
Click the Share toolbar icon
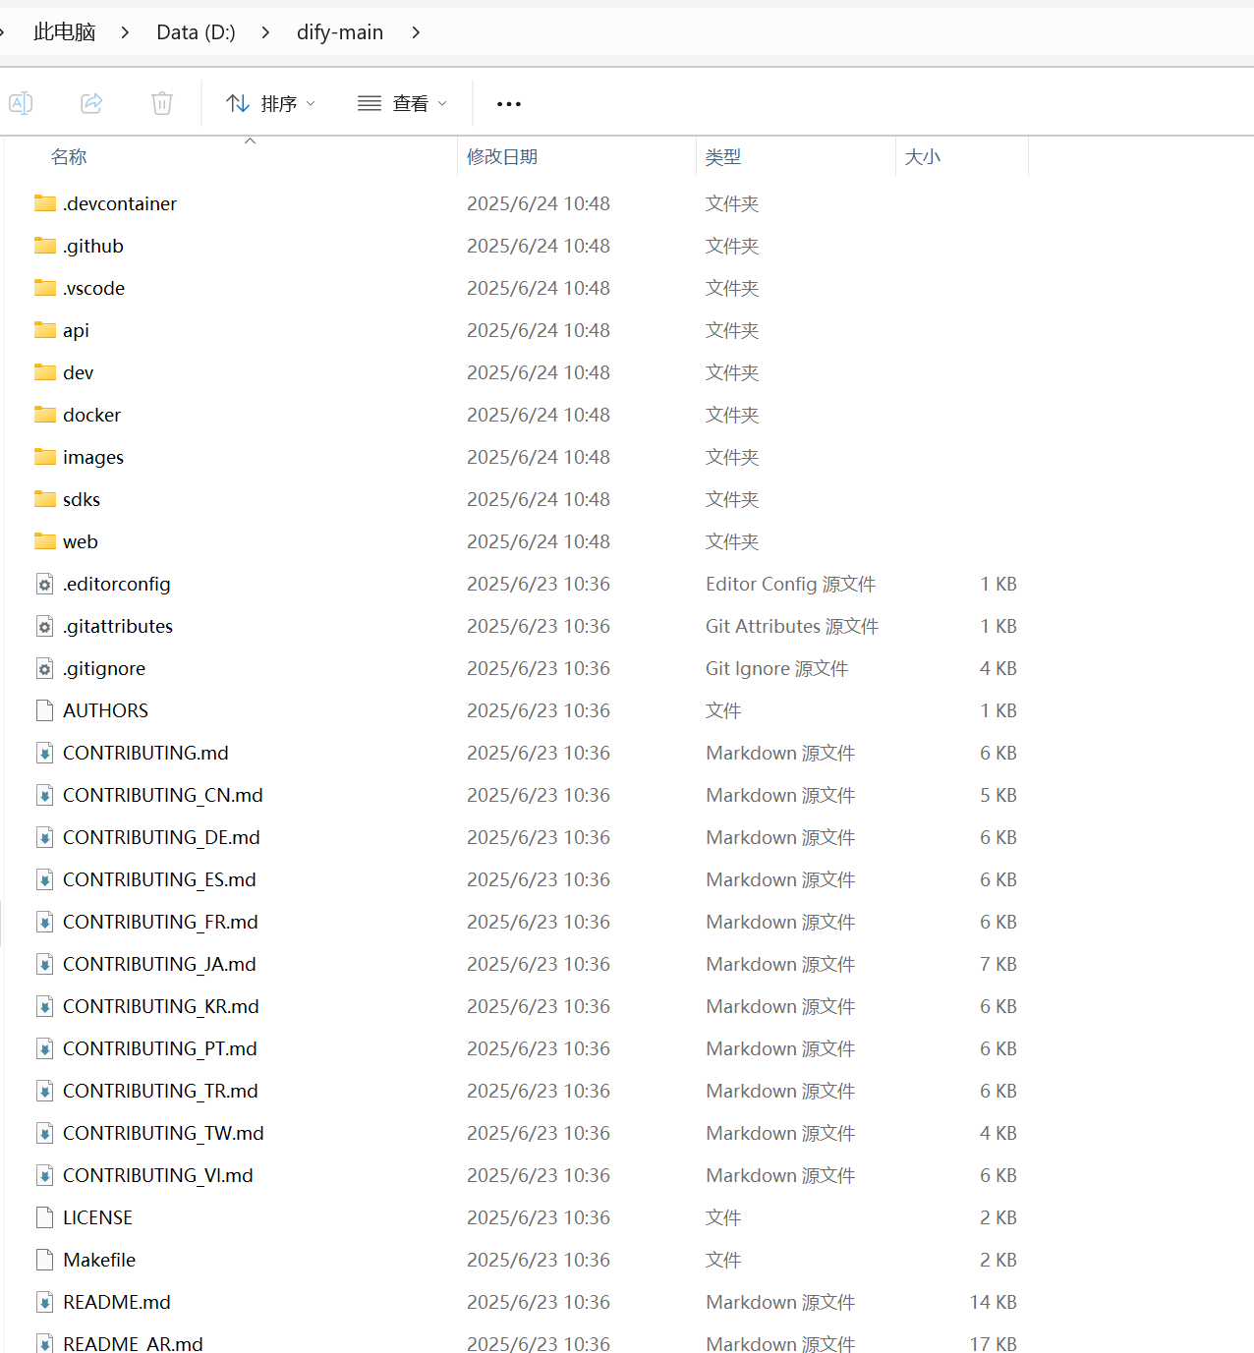pos(91,103)
